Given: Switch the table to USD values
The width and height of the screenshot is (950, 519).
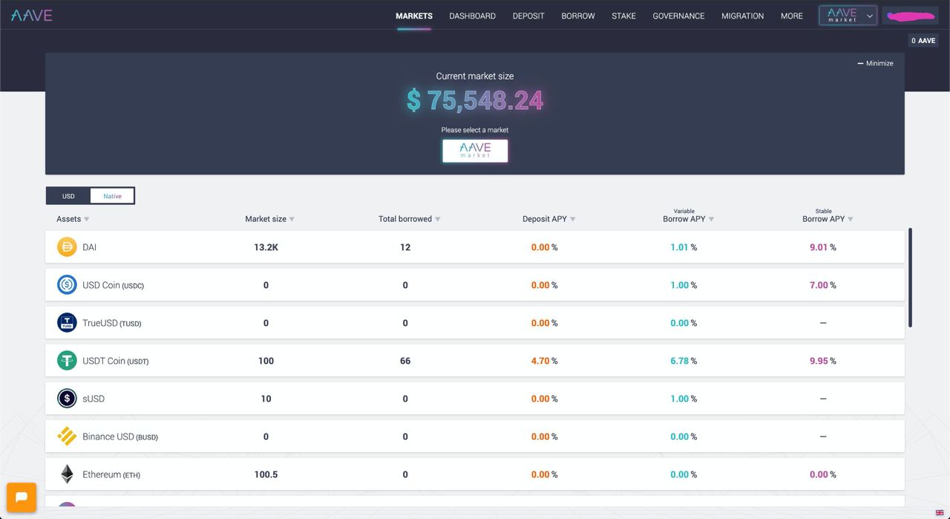Looking at the screenshot, I should [68, 196].
